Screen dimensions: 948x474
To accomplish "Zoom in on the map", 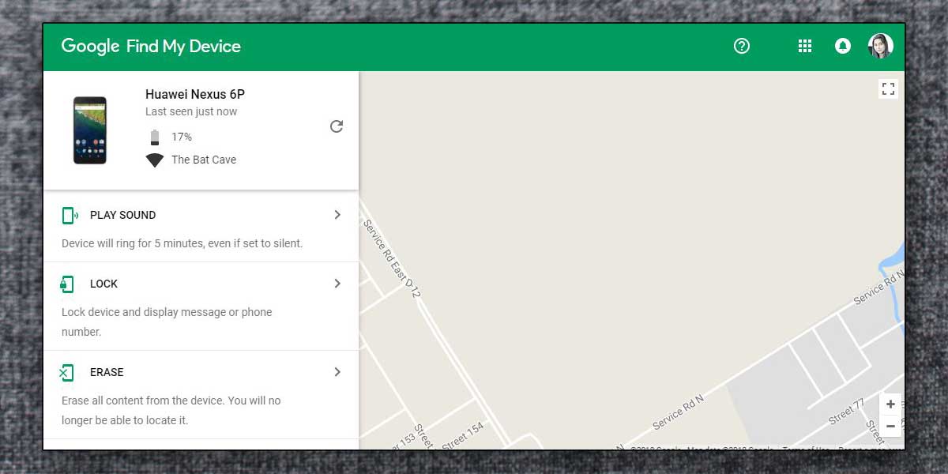I will click(890, 404).
